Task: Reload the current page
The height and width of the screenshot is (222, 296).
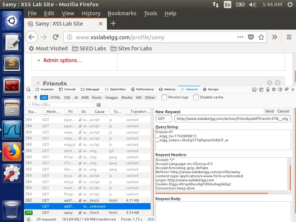Action: point(56,37)
